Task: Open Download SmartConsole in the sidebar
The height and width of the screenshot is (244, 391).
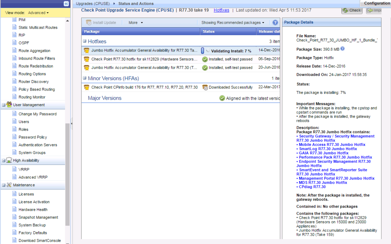Action: (40, 240)
